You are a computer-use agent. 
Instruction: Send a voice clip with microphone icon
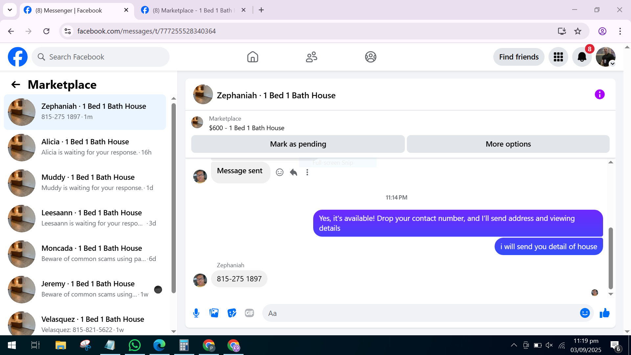click(x=196, y=313)
